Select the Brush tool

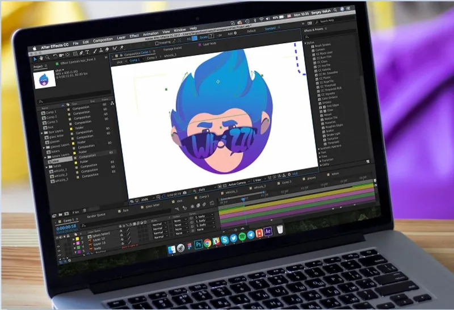[94, 51]
